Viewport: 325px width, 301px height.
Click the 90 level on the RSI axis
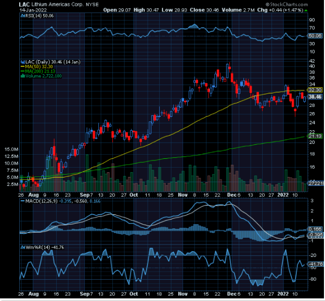pyautogui.click(x=312, y=20)
